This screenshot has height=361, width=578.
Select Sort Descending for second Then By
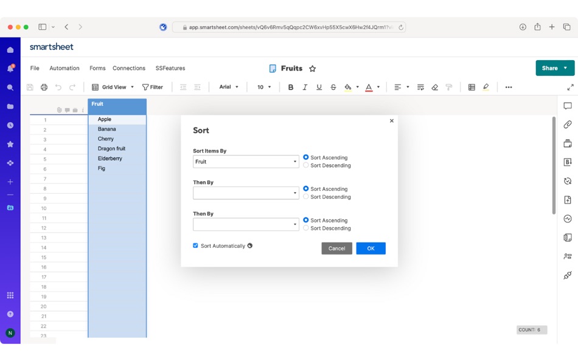pos(305,228)
